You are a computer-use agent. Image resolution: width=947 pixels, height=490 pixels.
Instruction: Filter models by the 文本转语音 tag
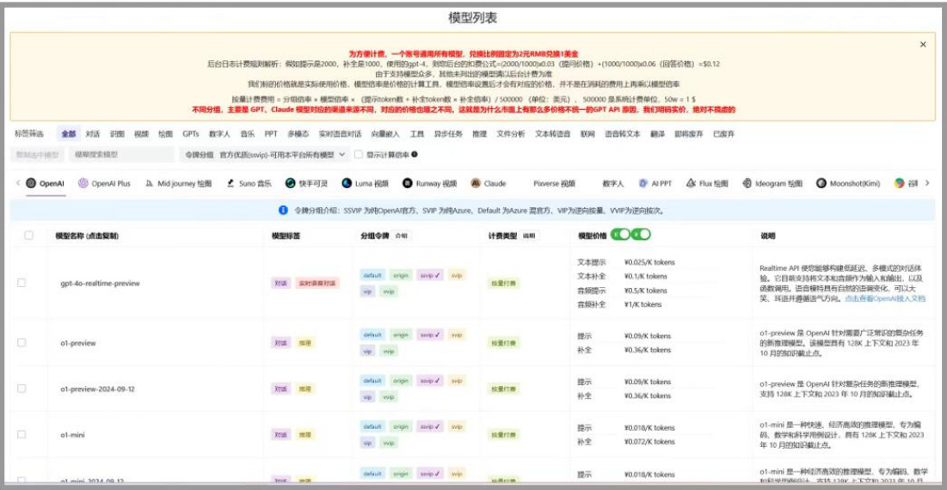pyautogui.click(x=552, y=134)
